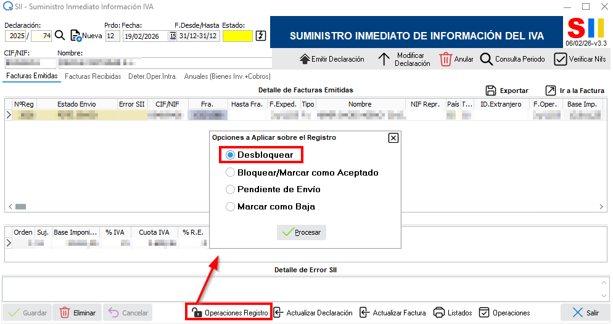Click the Nombre column header in grid
The height and width of the screenshot is (324, 613).
click(360, 104)
